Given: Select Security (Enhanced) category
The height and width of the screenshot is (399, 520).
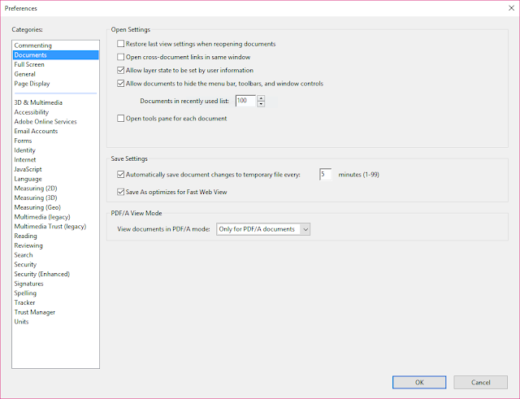Looking at the screenshot, I should point(55,274).
